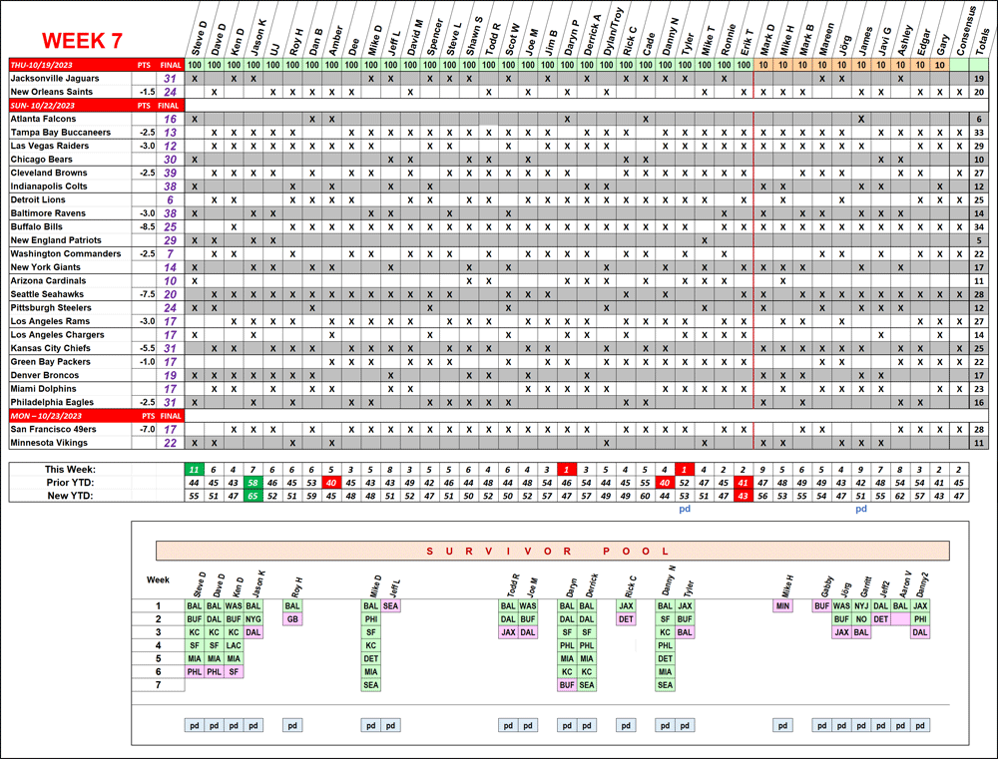Image resolution: width=998 pixels, height=759 pixels.
Task: Click Roy H's GB pick in week 2
Action: pos(292,618)
